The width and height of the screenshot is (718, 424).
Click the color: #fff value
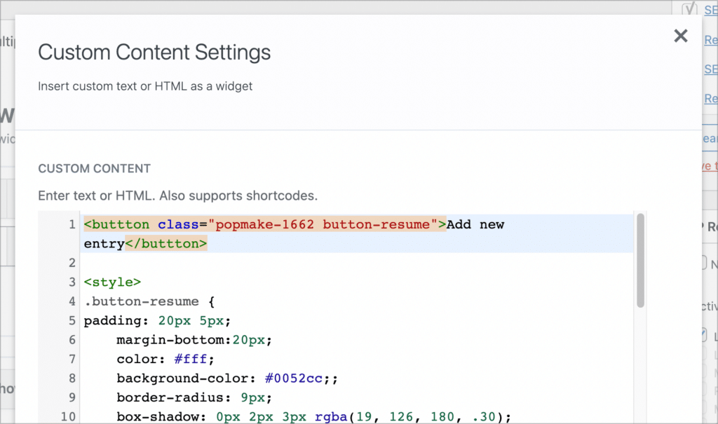tap(191, 359)
